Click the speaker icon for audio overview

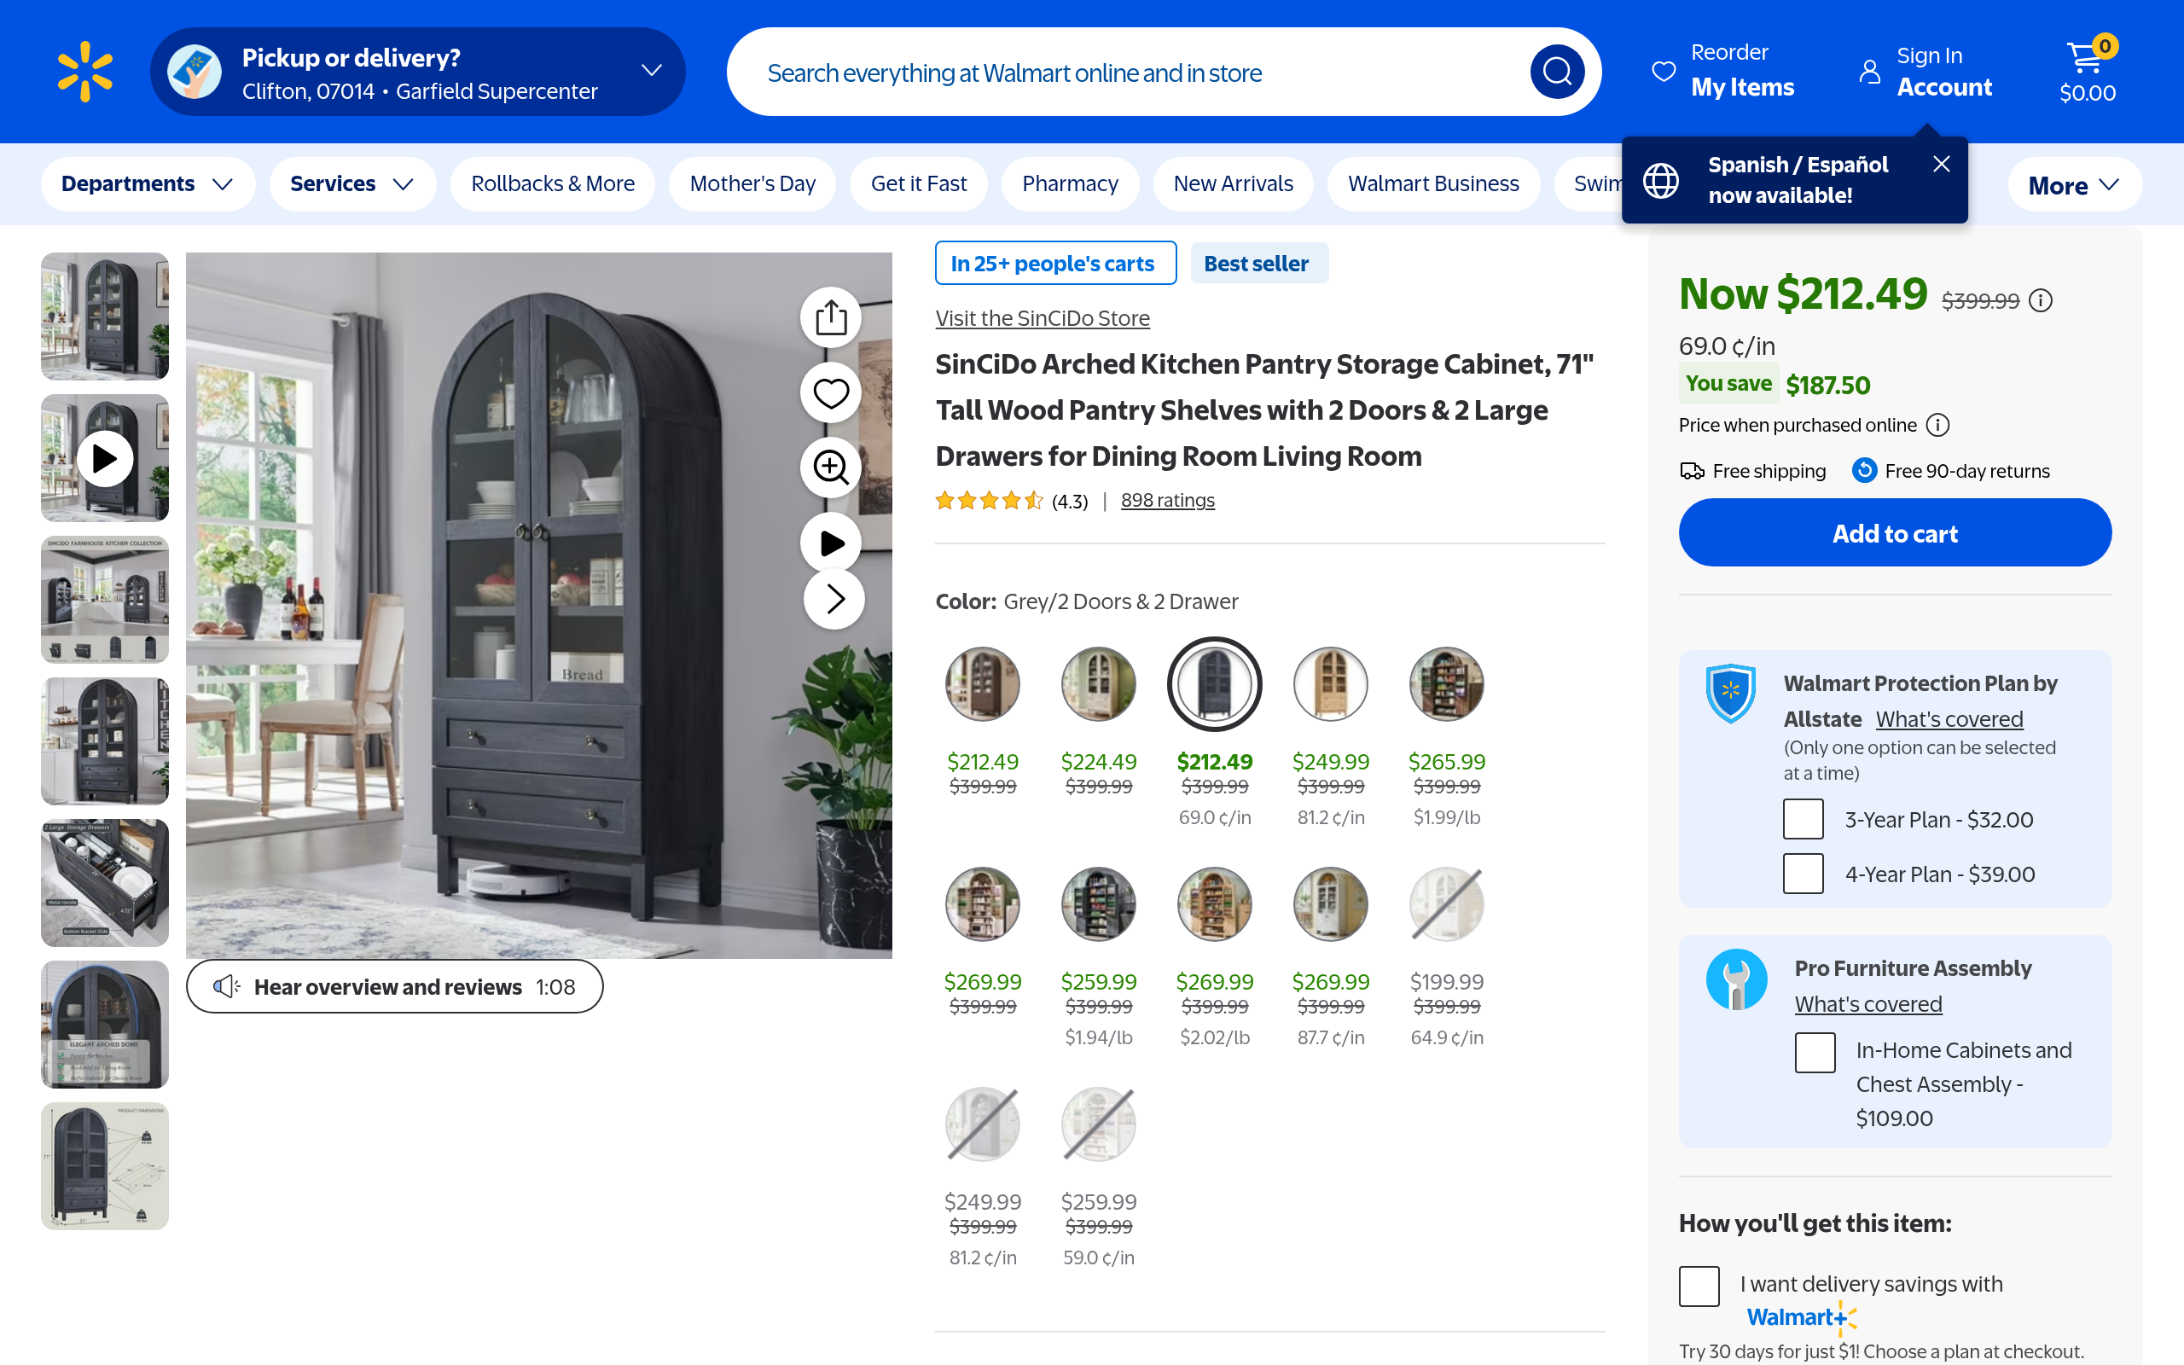click(x=227, y=987)
